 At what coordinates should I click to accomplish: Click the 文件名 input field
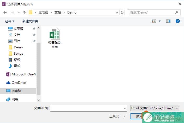88,108
